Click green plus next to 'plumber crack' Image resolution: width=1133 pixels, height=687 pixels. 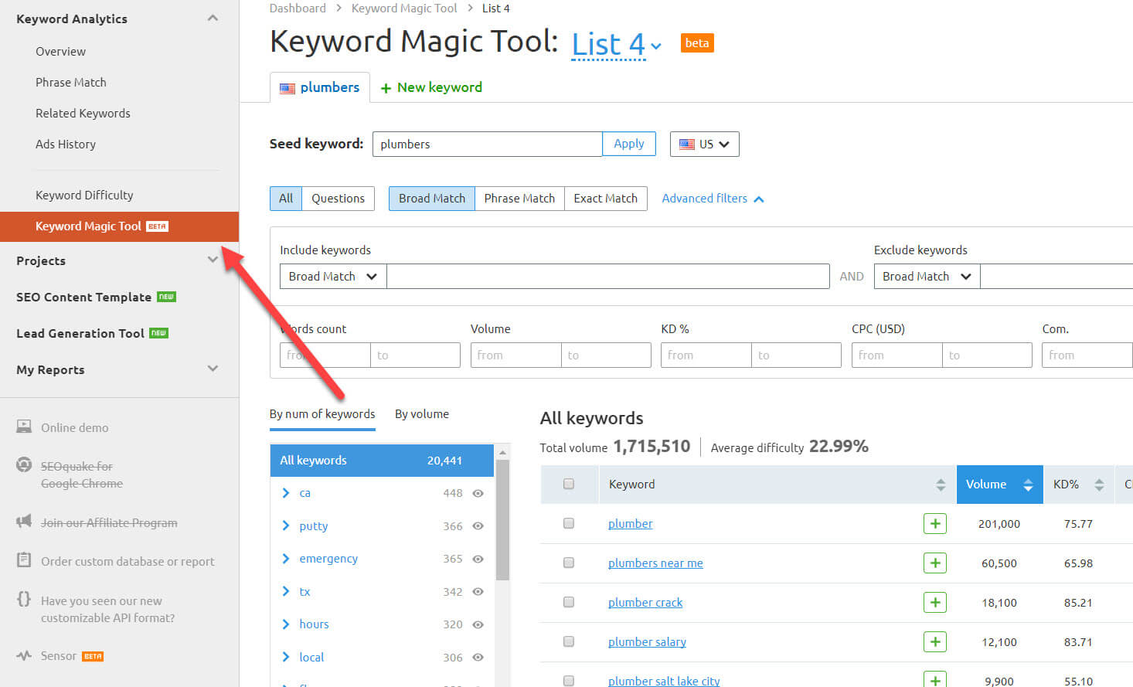(935, 602)
